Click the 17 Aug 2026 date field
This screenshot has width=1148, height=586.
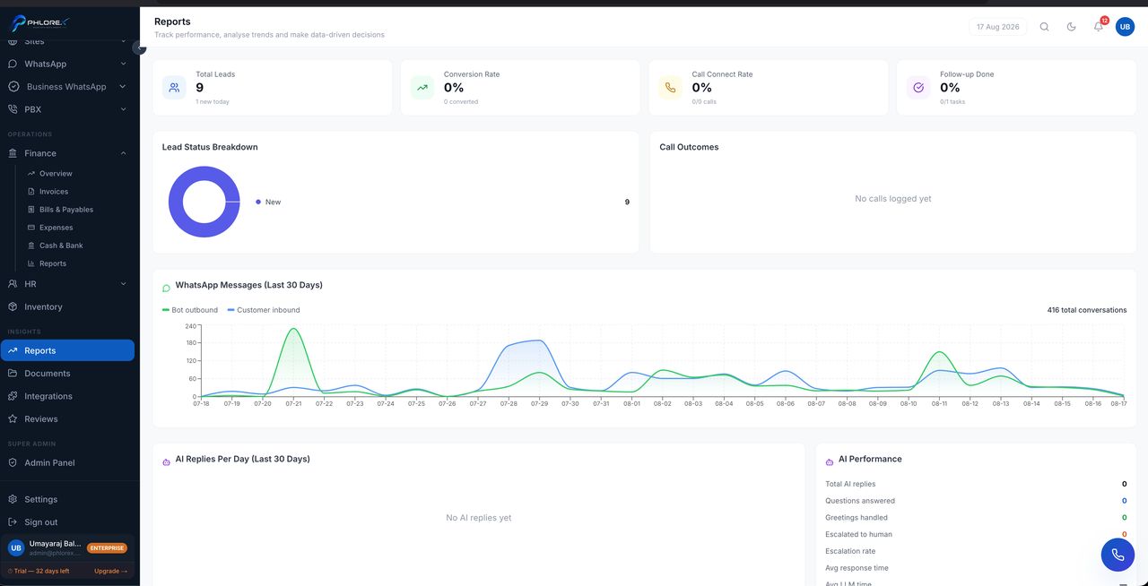tap(997, 27)
